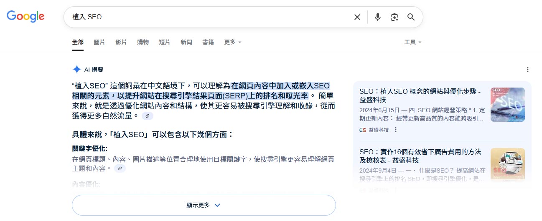
Task: Open the 購物 results tab
Action: click(x=143, y=42)
